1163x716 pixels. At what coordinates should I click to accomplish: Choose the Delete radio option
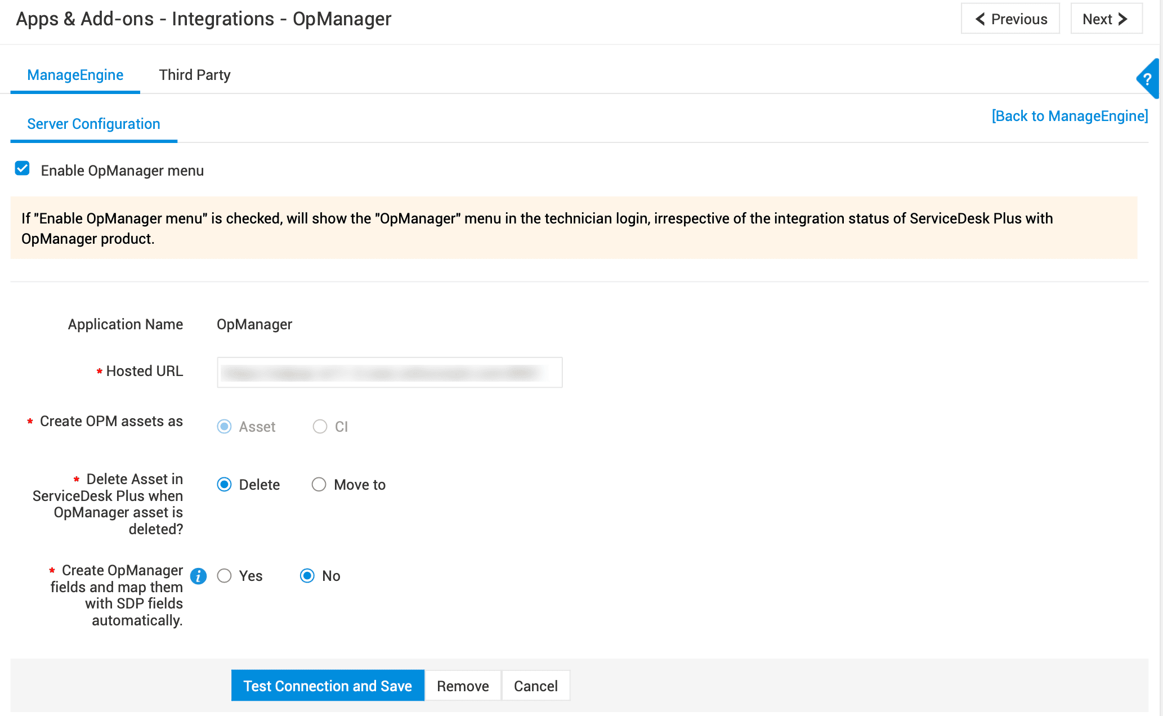[x=224, y=485]
